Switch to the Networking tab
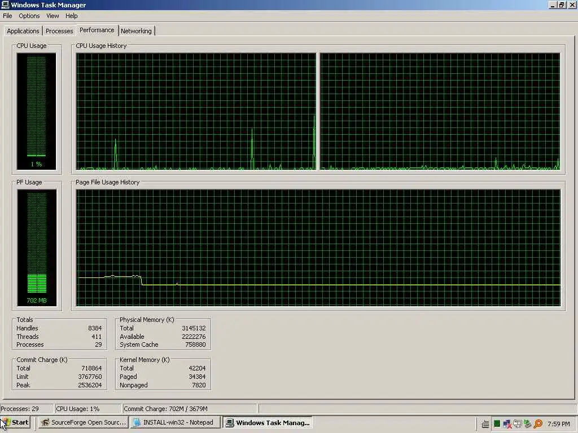Screen dimensions: 578x433 coord(136,31)
